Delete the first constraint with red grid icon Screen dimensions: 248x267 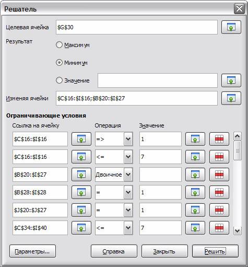(x=219, y=139)
